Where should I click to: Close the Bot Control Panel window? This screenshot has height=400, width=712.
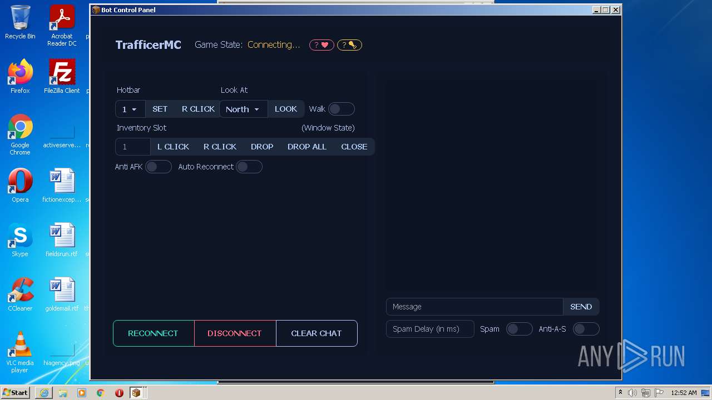coord(615,10)
